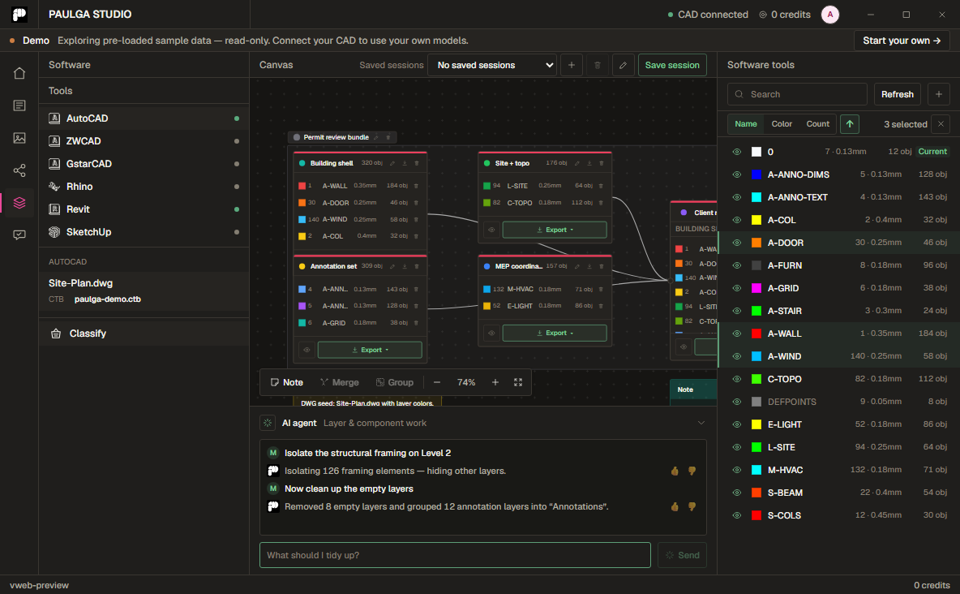Open the Home sidebar icon

pyautogui.click(x=19, y=73)
